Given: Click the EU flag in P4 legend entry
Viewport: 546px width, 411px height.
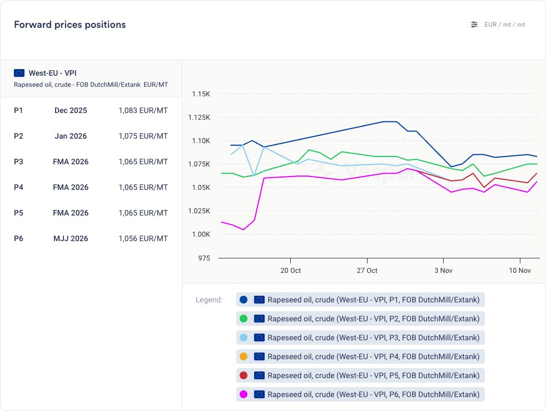Looking at the screenshot, I should 259,356.
